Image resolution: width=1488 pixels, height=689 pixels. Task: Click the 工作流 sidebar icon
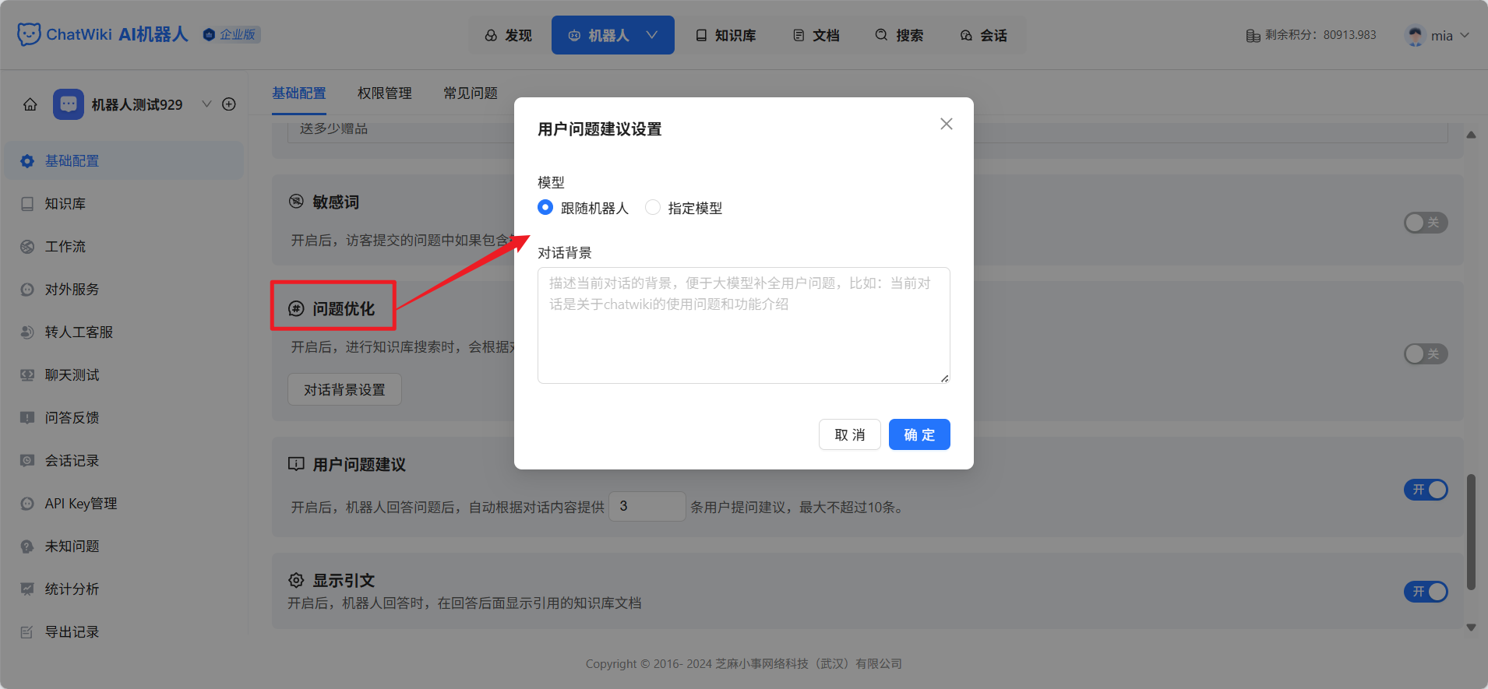click(x=27, y=247)
